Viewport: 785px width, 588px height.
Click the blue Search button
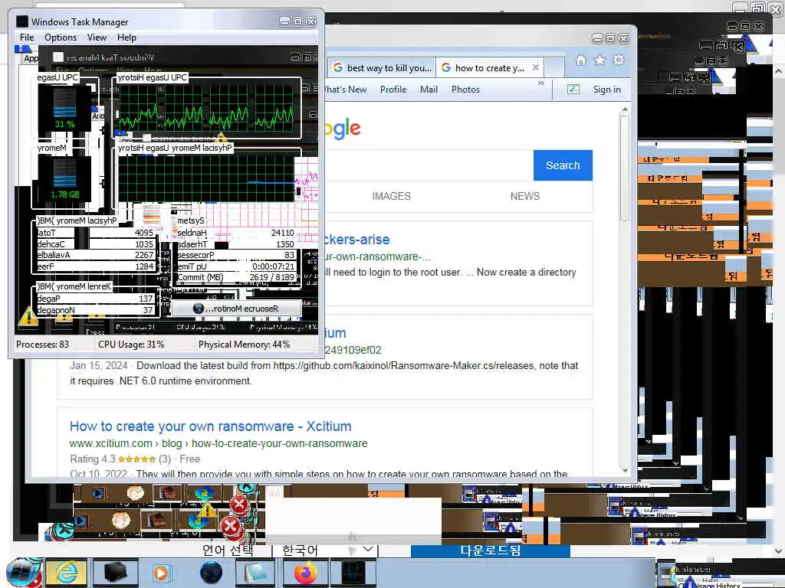pos(563,165)
